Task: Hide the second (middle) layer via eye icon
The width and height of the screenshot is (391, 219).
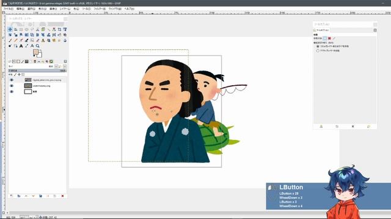Action: [12, 86]
